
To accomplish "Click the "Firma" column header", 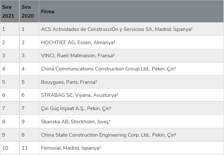I will (x=48, y=12).
